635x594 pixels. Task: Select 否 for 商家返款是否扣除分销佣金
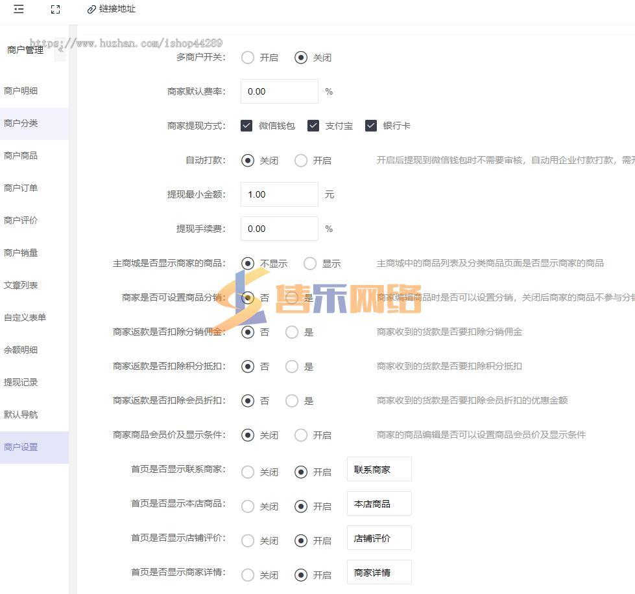(248, 332)
